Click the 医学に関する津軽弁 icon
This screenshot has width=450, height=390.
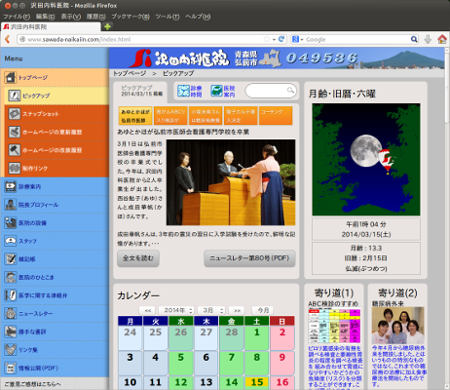pos(11,295)
